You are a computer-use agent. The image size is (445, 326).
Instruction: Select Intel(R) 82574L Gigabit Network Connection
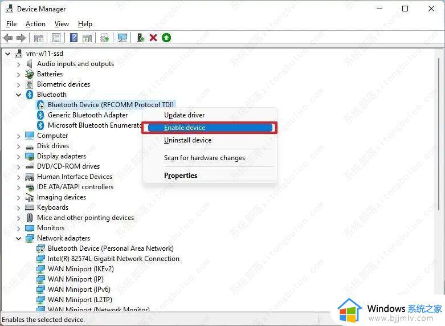(x=113, y=259)
